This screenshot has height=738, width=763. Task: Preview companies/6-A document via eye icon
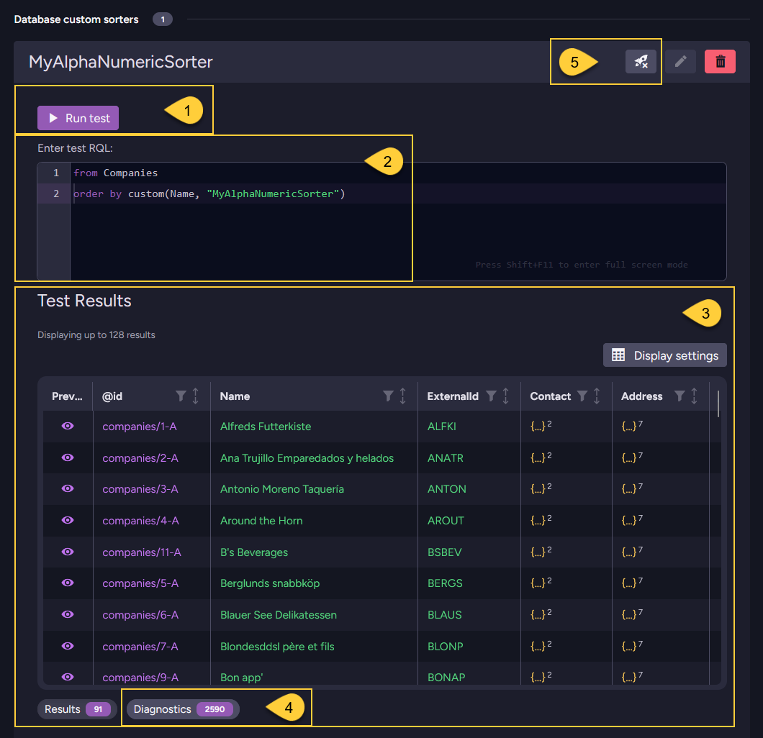(x=68, y=614)
